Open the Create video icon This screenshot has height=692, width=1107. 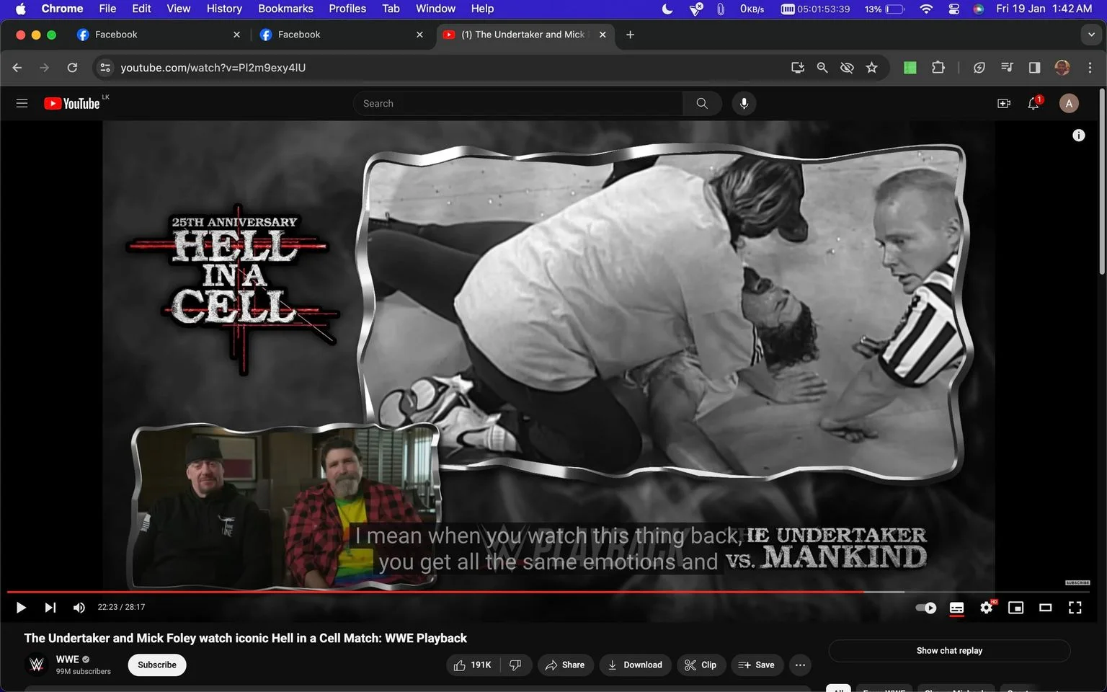1004,103
